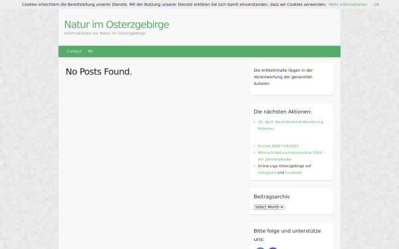Click the 'No Posts Found.' heading

(98, 72)
